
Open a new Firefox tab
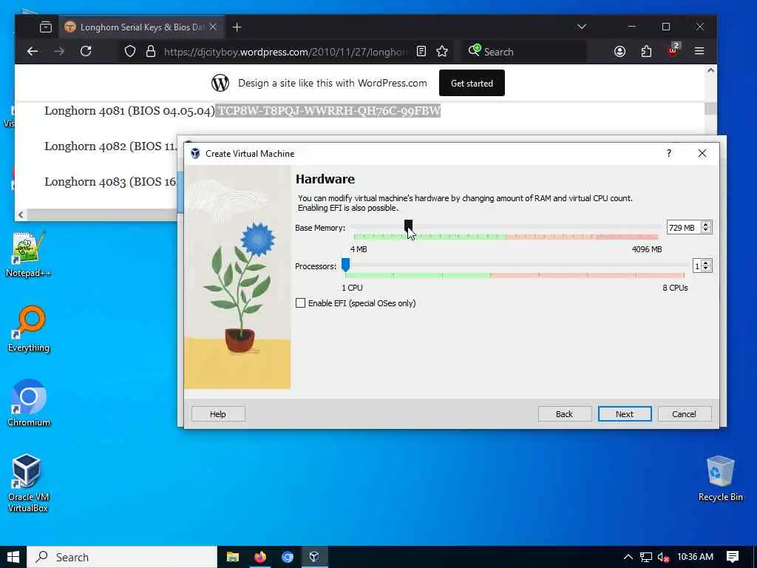point(237,27)
